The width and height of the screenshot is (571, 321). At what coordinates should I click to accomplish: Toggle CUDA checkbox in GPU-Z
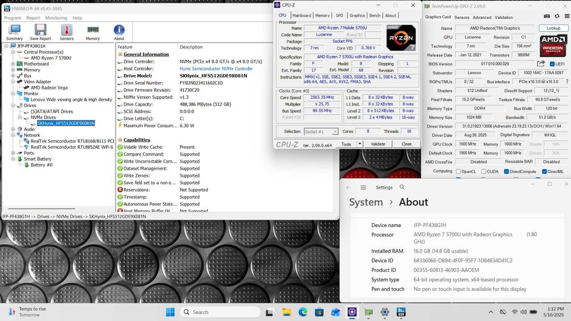(x=484, y=172)
